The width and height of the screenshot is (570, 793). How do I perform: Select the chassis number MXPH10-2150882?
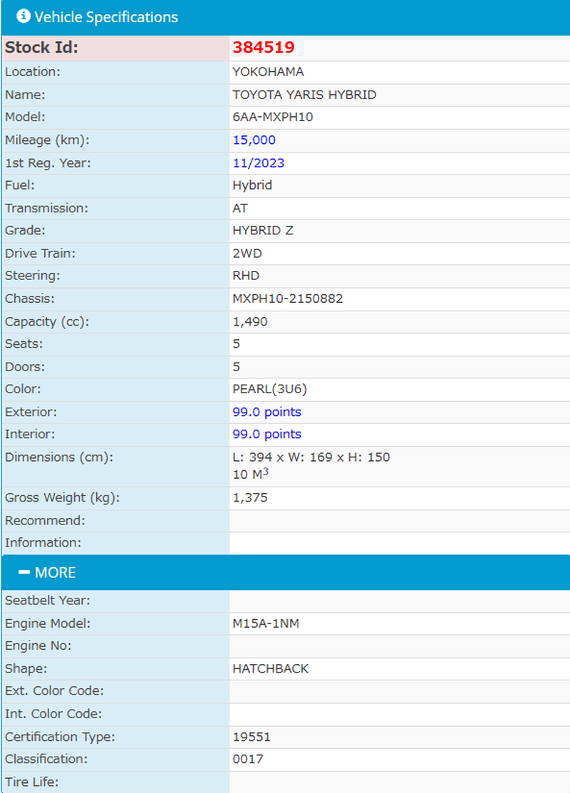point(288,299)
